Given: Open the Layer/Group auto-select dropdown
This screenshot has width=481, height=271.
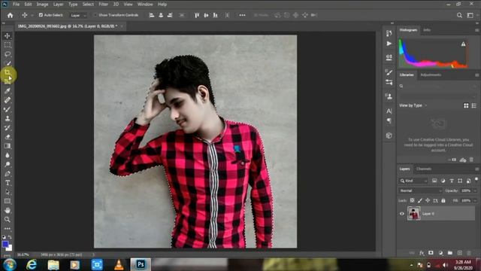Looking at the screenshot, I should (78, 15).
